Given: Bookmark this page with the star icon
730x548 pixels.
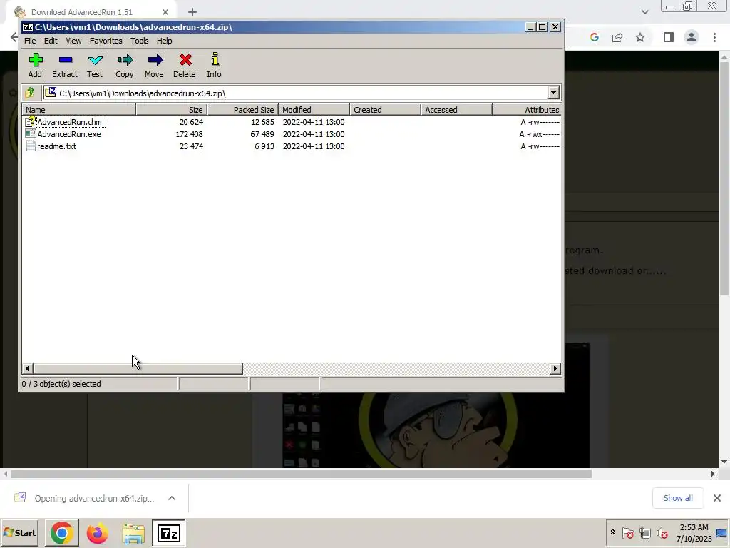Looking at the screenshot, I should click(x=640, y=37).
